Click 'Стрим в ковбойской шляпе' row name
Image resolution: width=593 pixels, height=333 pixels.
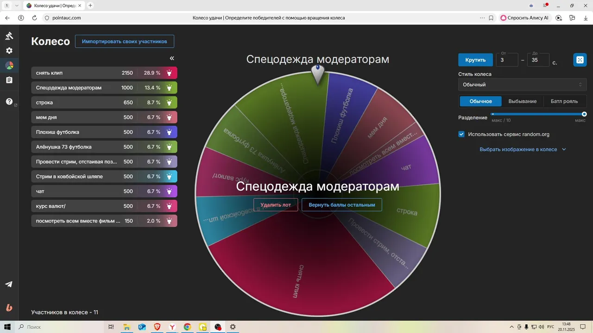click(69, 177)
